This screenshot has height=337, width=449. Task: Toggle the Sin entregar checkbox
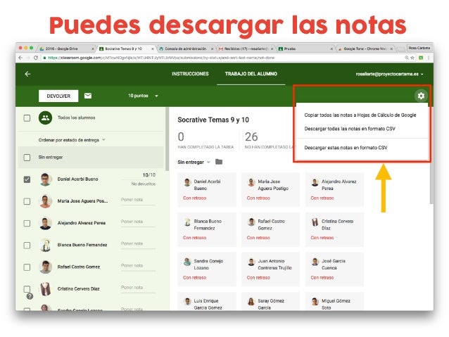[27, 158]
